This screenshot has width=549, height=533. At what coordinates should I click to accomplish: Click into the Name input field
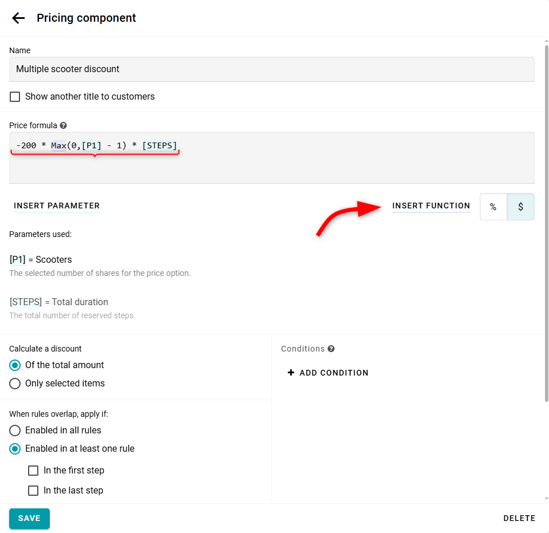tap(271, 69)
